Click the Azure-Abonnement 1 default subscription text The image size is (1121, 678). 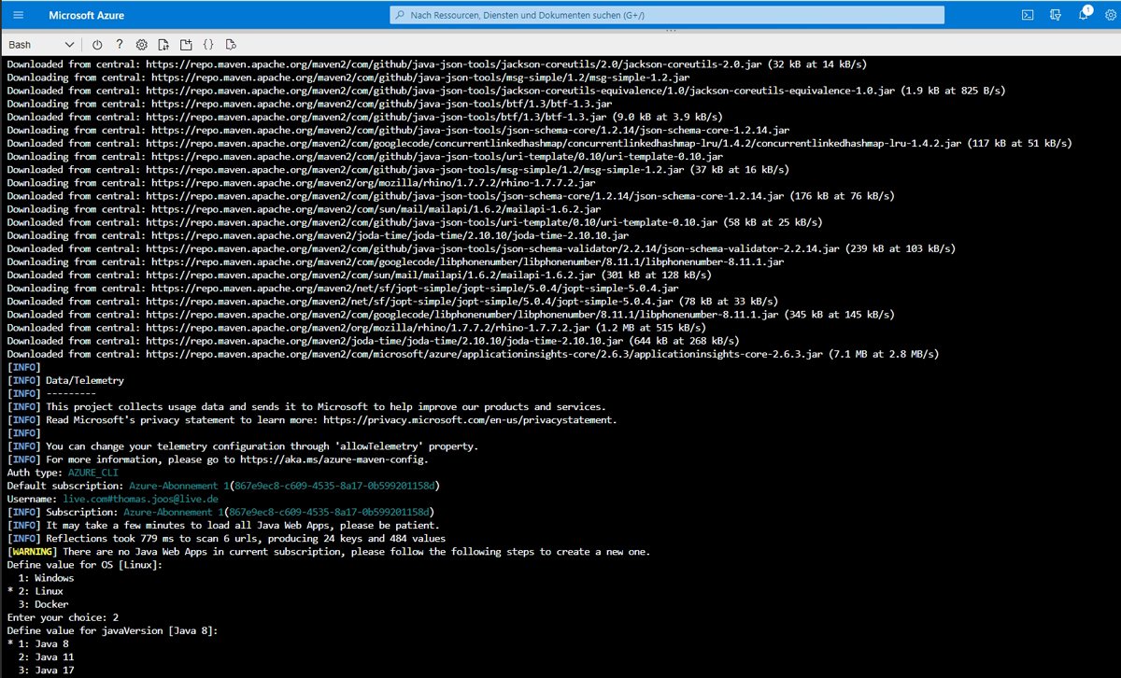(x=173, y=486)
